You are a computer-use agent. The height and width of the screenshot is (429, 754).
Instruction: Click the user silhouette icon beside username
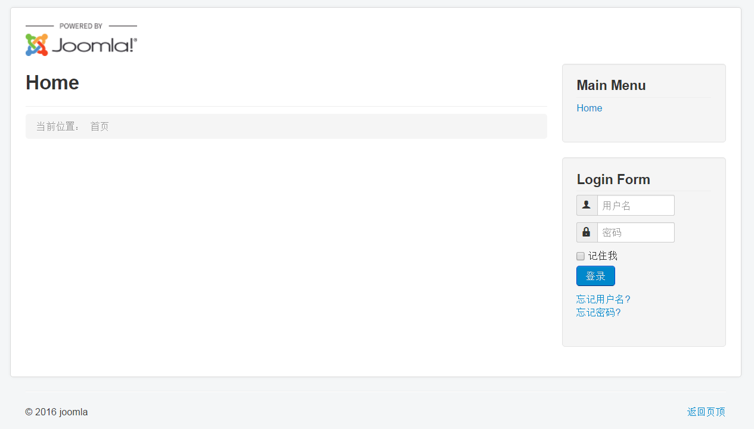pyautogui.click(x=587, y=205)
